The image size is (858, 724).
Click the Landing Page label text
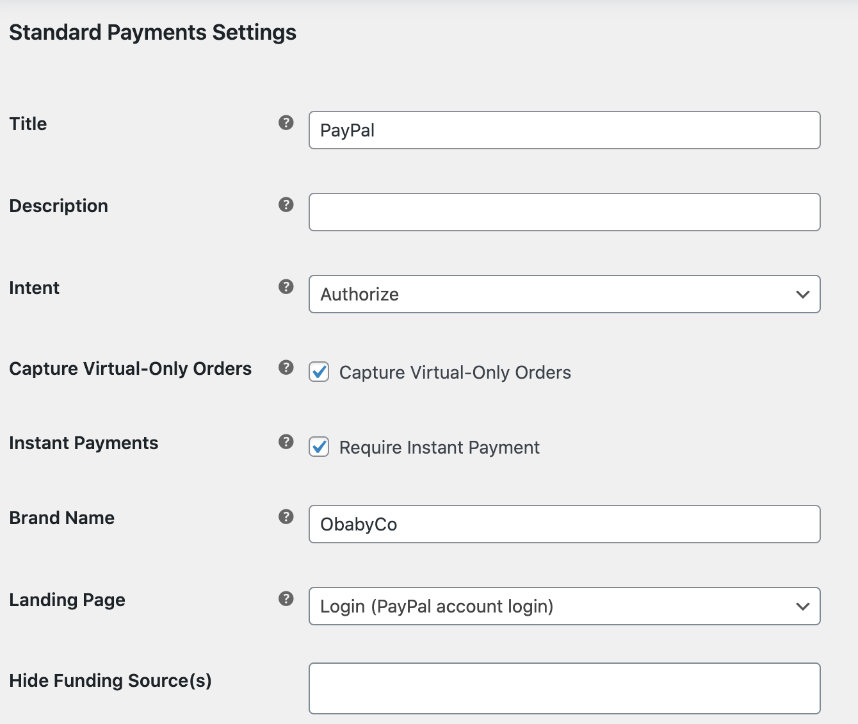[67, 600]
